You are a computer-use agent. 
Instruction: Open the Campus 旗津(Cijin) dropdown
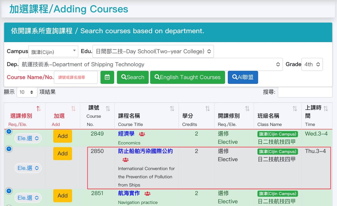[x=53, y=52]
